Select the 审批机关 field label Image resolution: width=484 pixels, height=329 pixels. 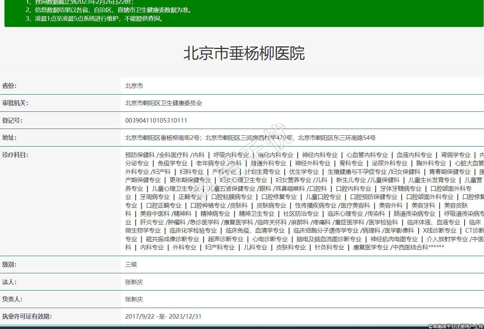(x=15, y=103)
